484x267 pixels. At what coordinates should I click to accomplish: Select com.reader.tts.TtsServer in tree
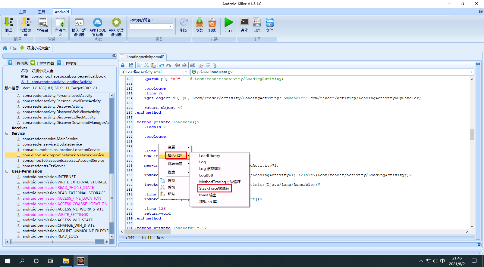pos(44,166)
